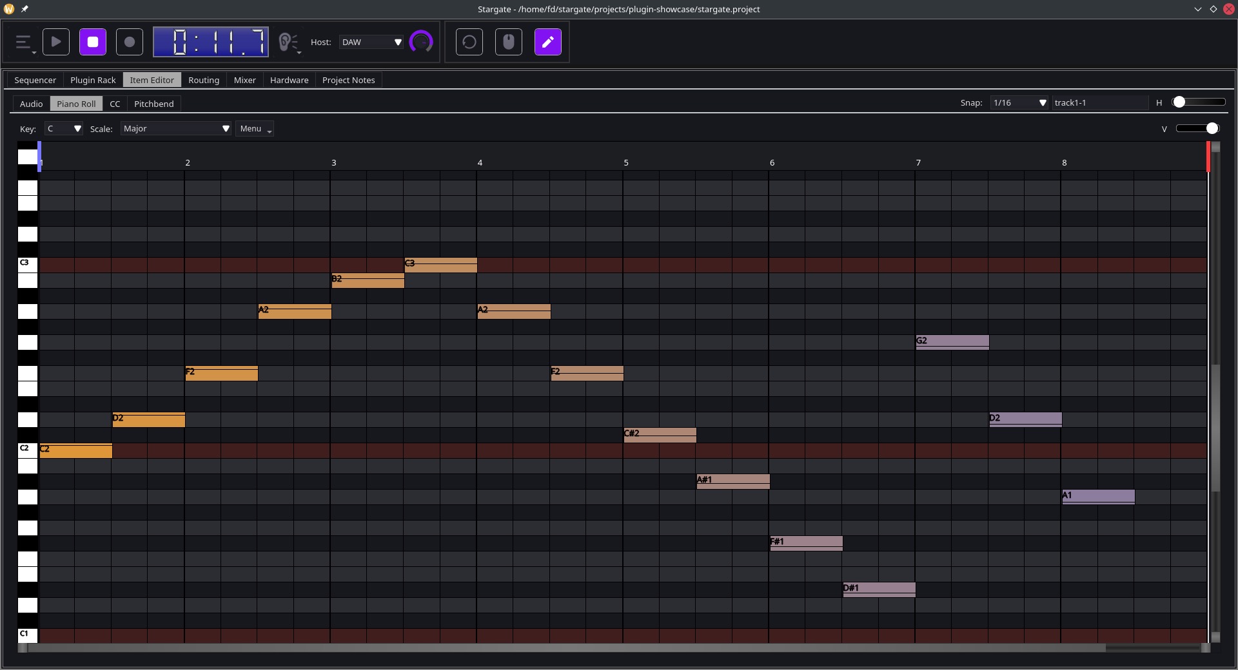Click the red end marker on ruler
The height and width of the screenshot is (670, 1238).
(1208, 157)
